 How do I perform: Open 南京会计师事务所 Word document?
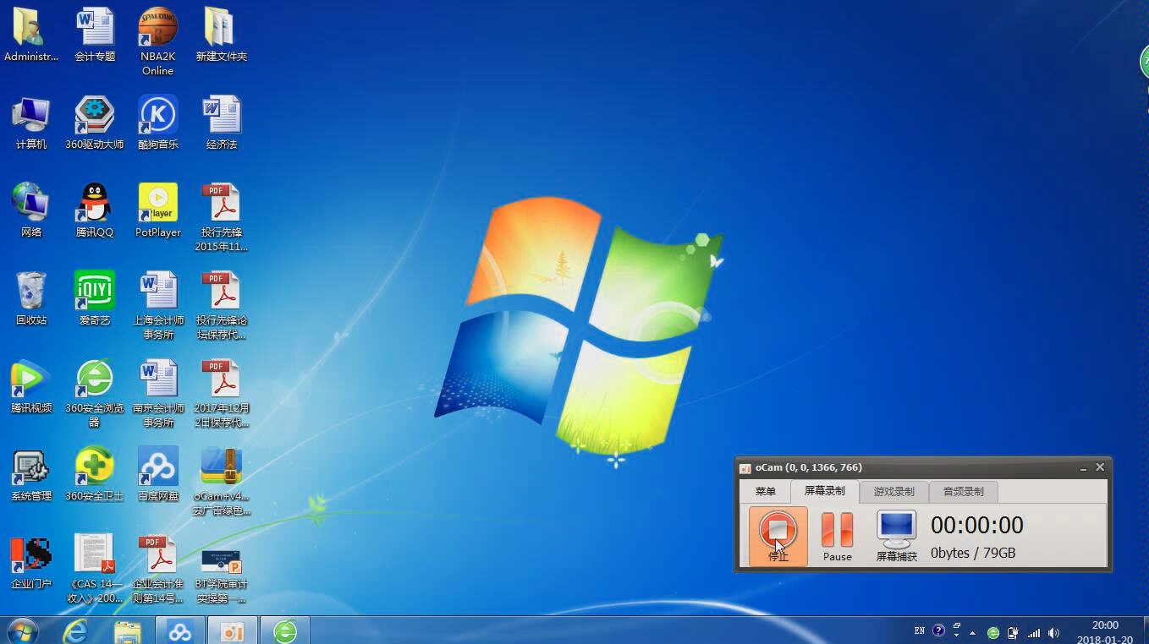(x=157, y=393)
